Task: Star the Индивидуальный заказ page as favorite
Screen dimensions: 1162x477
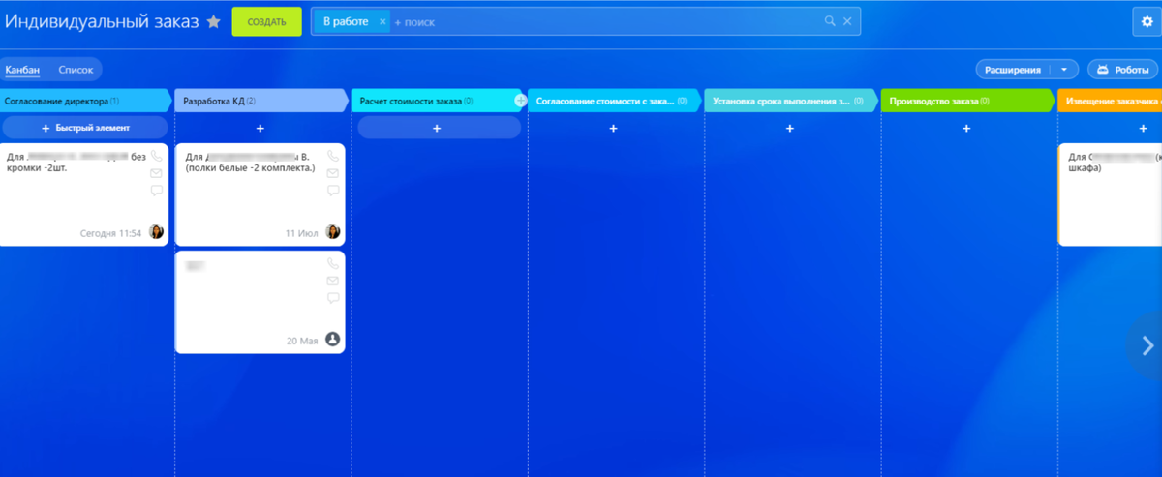Action: [x=214, y=21]
